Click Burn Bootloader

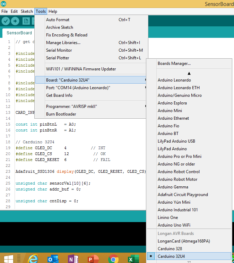[90, 114]
